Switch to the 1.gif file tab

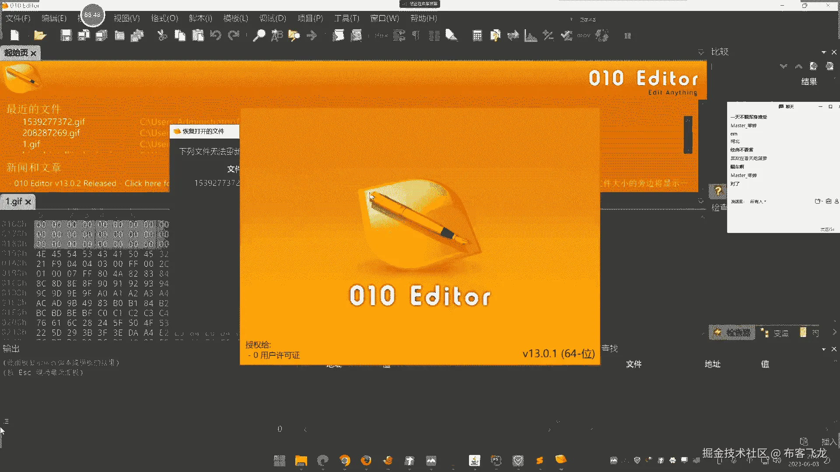pos(14,201)
